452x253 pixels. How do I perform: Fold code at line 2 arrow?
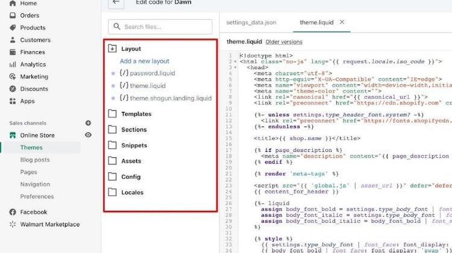[x=235, y=61]
